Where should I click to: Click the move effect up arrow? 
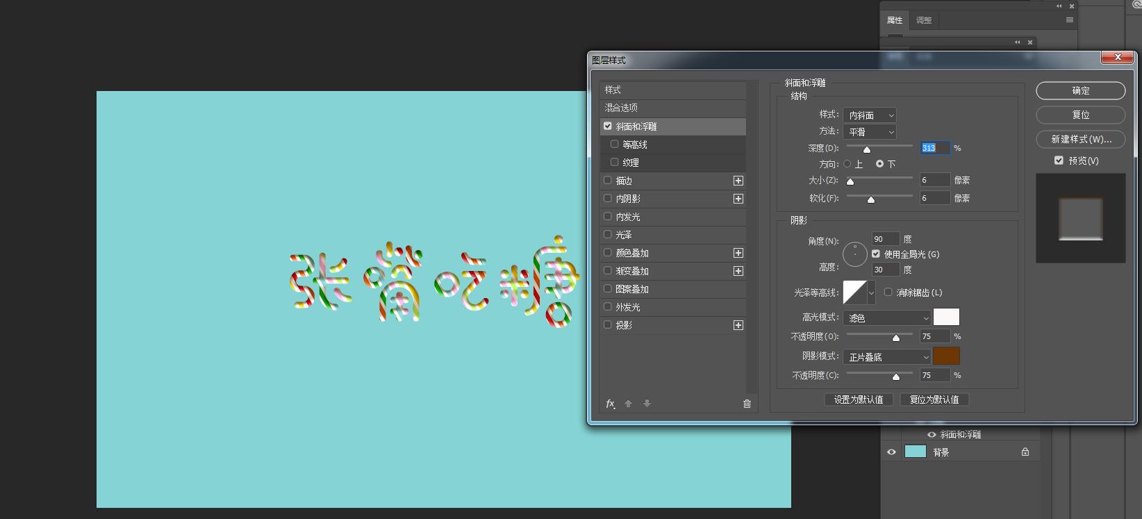[x=629, y=404]
